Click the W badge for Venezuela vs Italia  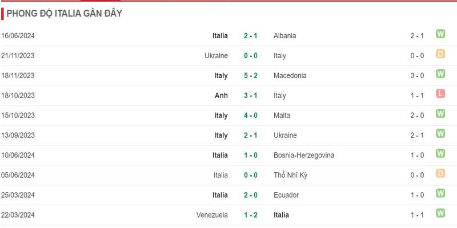tap(440, 214)
